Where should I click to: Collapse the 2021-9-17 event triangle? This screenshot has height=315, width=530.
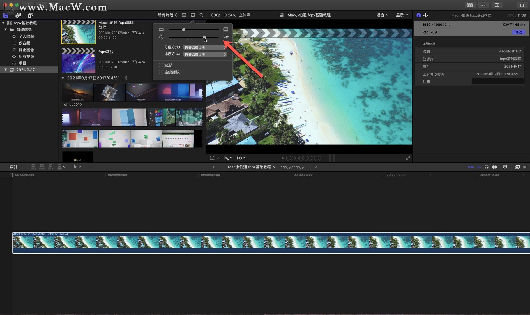(x=6, y=70)
